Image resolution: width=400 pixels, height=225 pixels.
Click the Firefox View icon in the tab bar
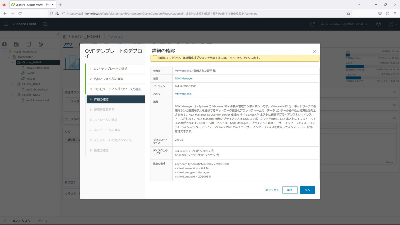tap(4, 5)
